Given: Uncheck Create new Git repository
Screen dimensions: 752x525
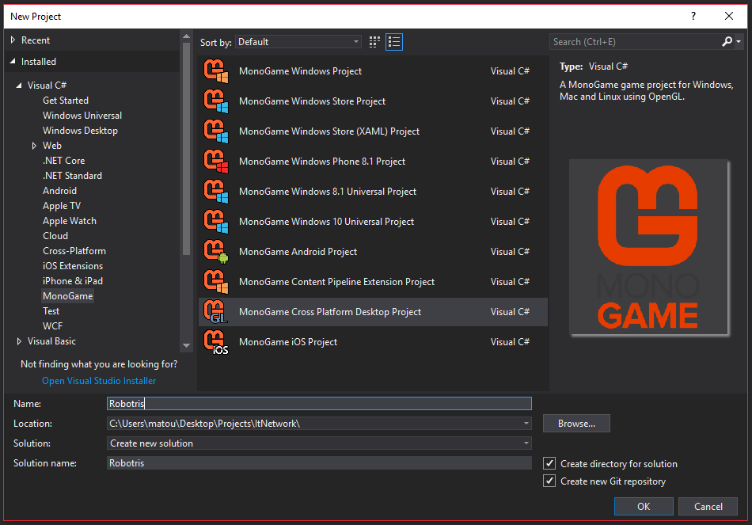Looking at the screenshot, I should [550, 481].
